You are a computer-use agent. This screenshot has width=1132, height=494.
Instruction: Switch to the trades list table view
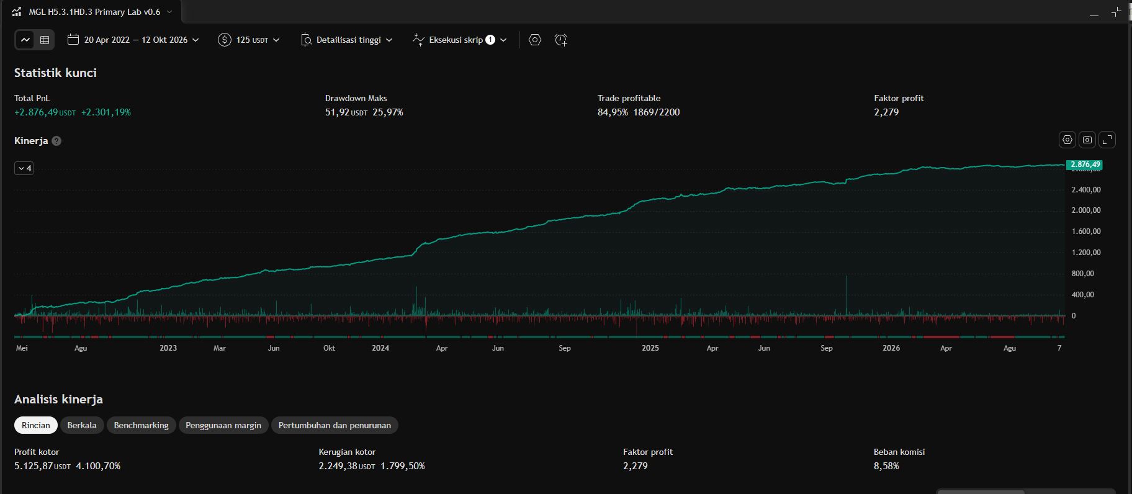(x=45, y=40)
